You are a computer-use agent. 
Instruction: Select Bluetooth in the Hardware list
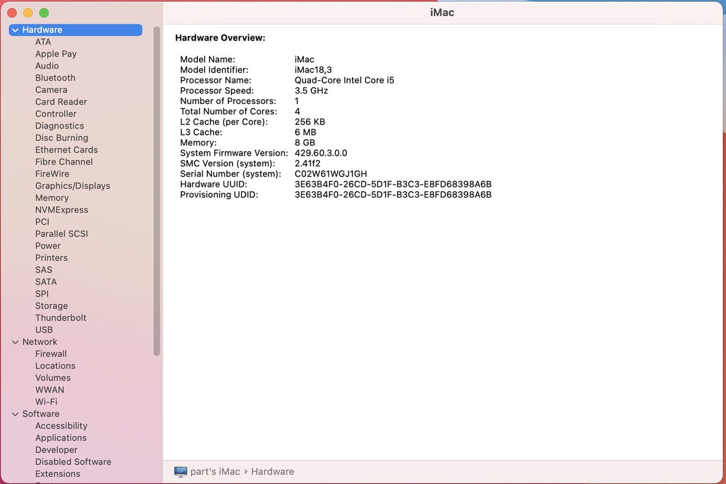tap(55, 77)
